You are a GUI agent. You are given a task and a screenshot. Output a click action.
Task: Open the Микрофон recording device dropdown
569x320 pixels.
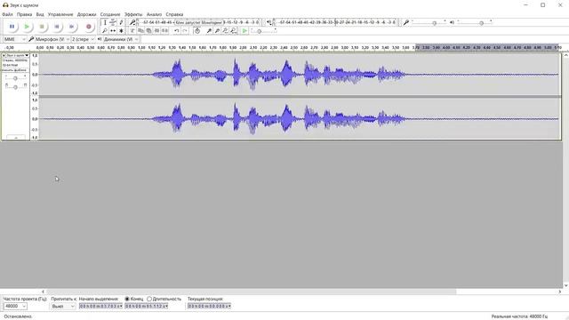(52, 39)
